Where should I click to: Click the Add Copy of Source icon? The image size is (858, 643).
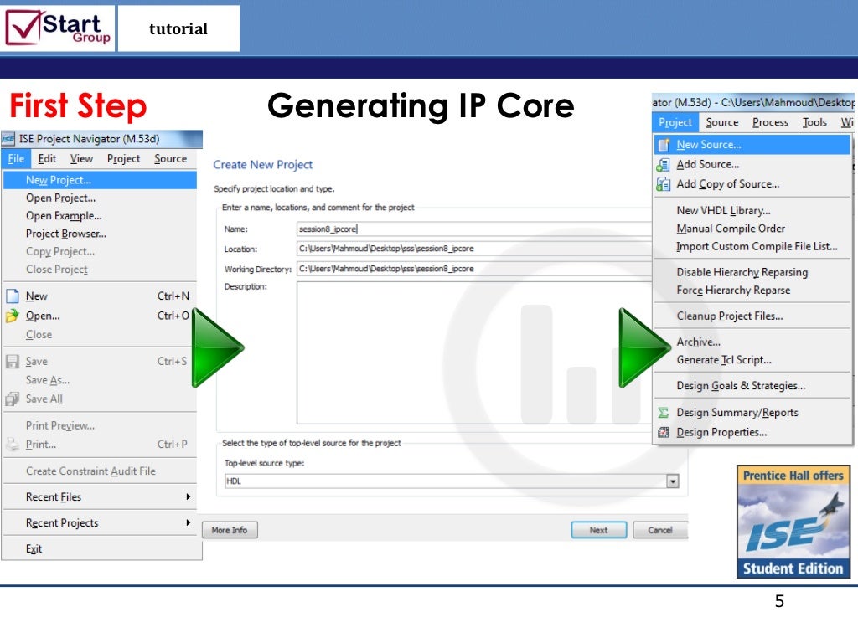(664, 184)
